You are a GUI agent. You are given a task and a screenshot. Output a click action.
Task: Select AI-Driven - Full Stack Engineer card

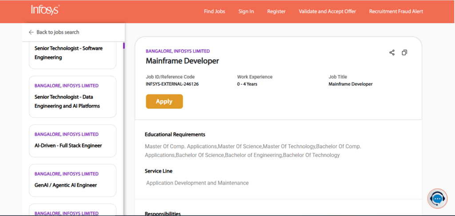72,141
